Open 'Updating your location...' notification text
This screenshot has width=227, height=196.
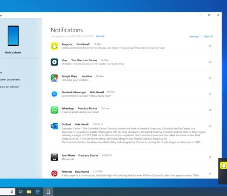pos(75,80)
